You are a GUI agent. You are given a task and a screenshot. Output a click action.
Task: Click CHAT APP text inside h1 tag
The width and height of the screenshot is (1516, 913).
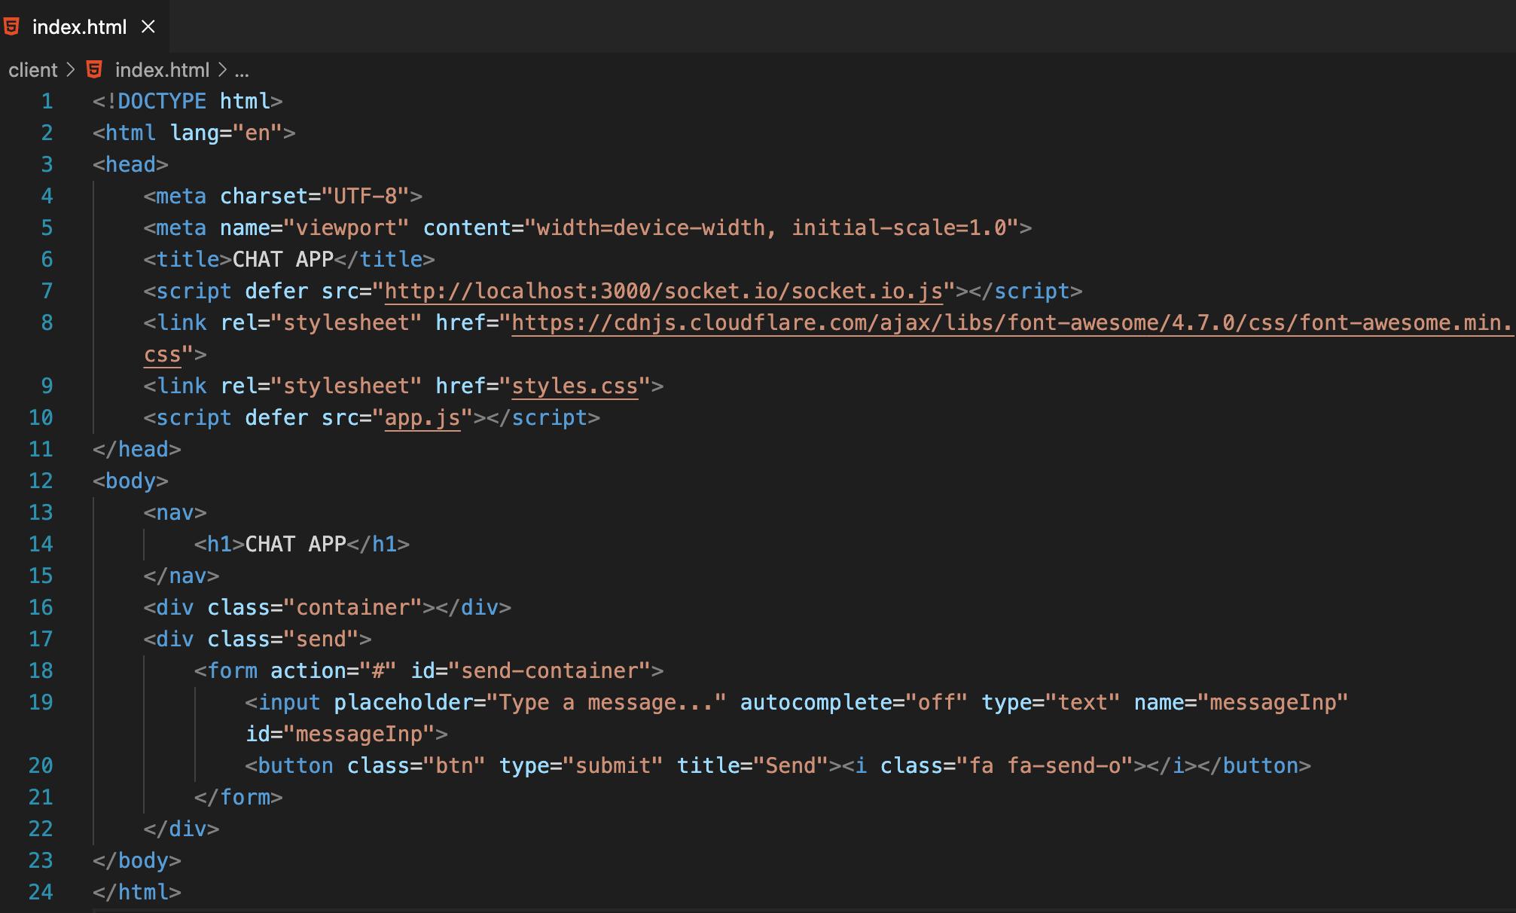tap(296, 544)
